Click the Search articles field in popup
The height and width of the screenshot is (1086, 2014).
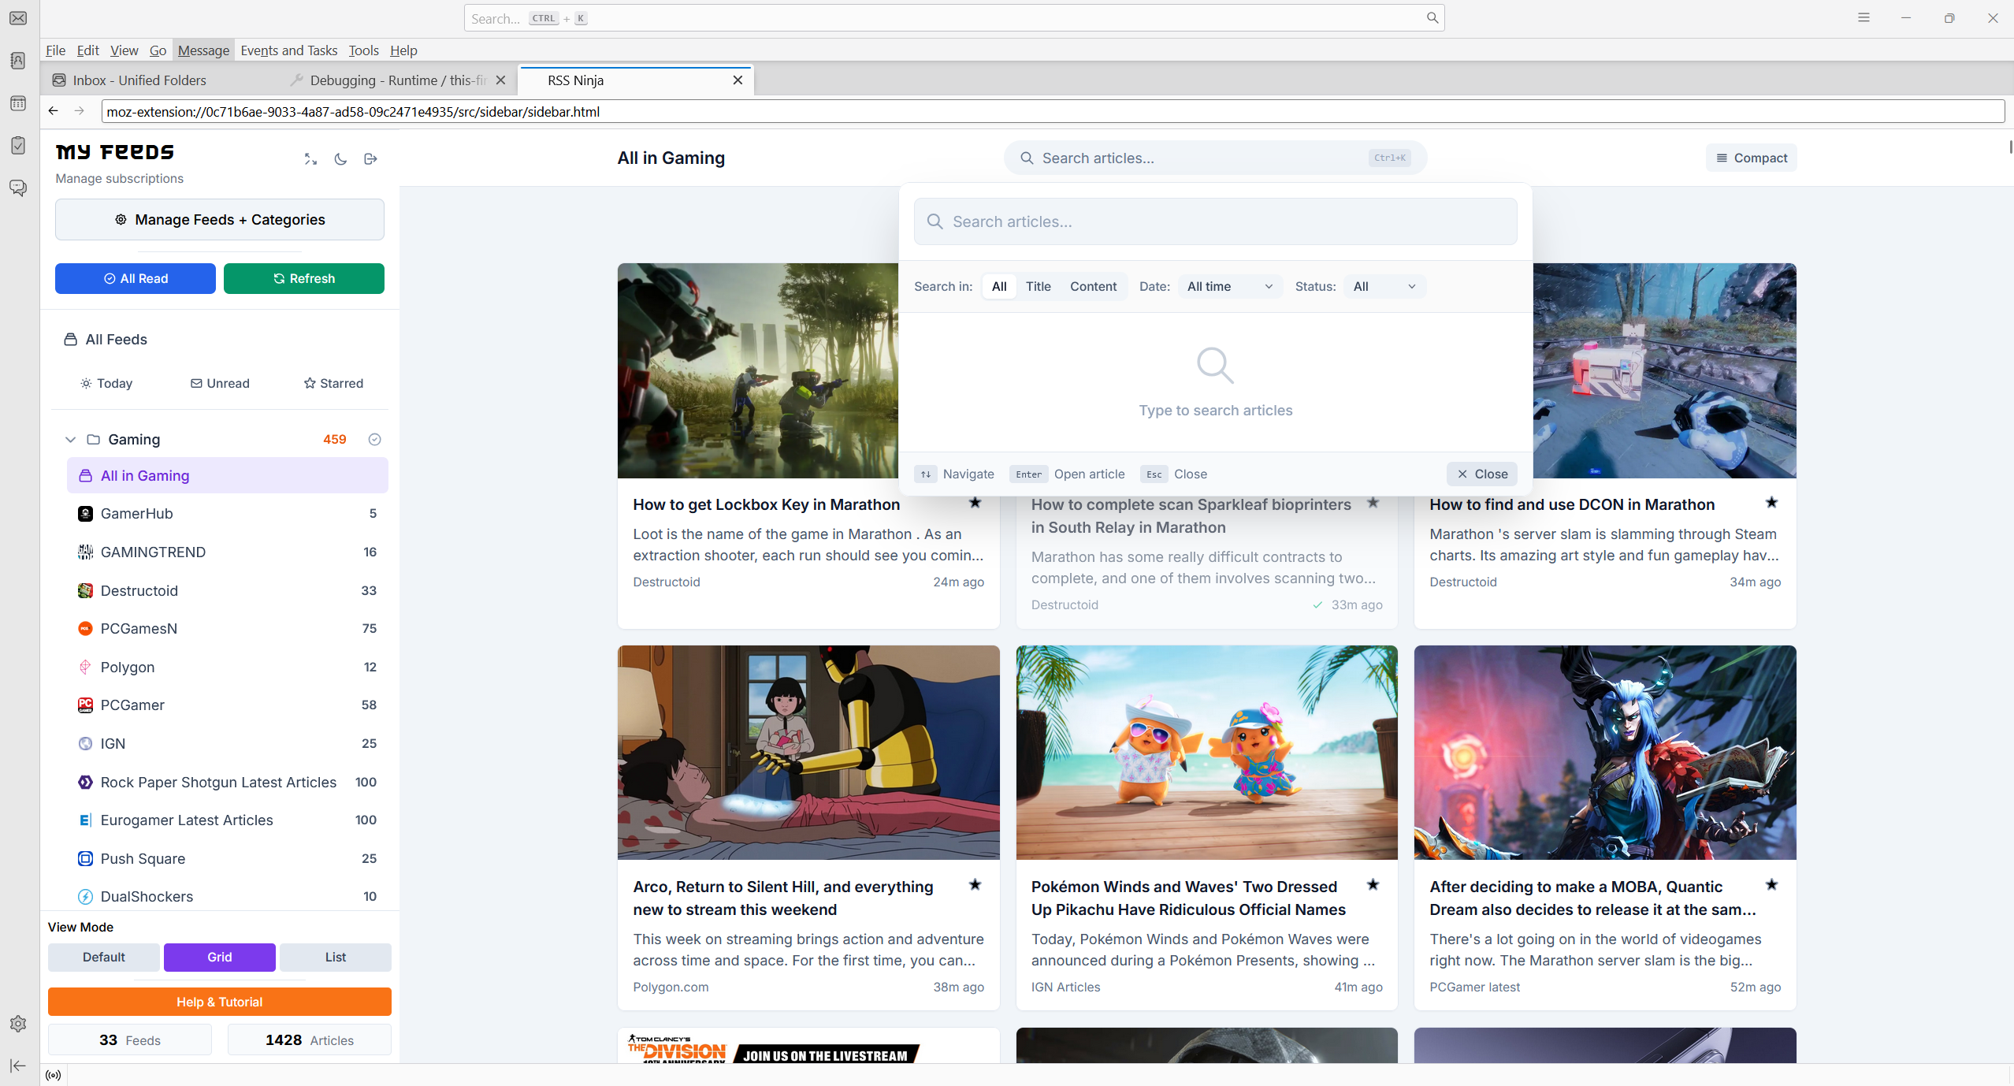[x=1215, y=222]
